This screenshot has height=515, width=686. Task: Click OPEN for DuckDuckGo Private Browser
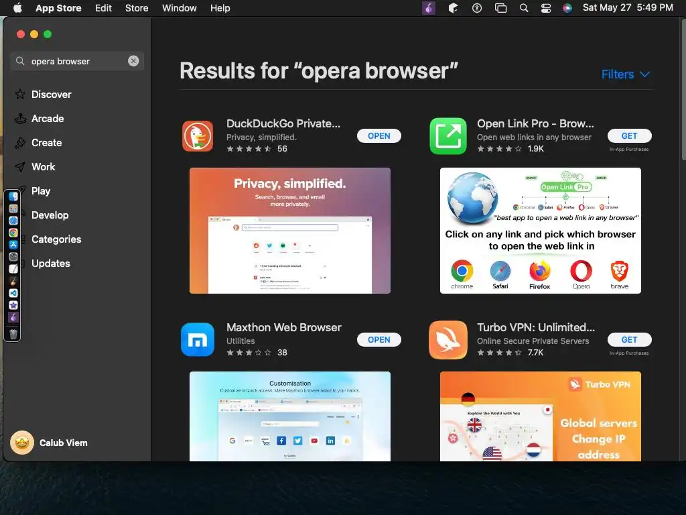pyautogui.click(x=379, y=135)
